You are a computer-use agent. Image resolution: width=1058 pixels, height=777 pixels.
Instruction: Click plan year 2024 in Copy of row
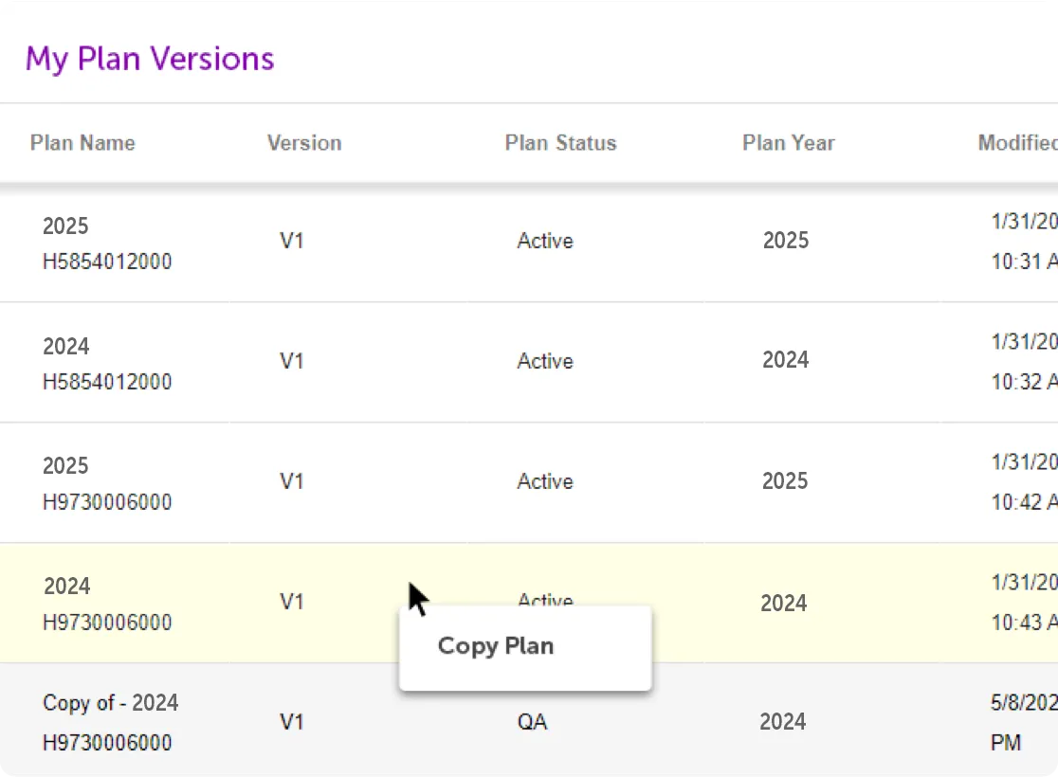coord(783,722)
